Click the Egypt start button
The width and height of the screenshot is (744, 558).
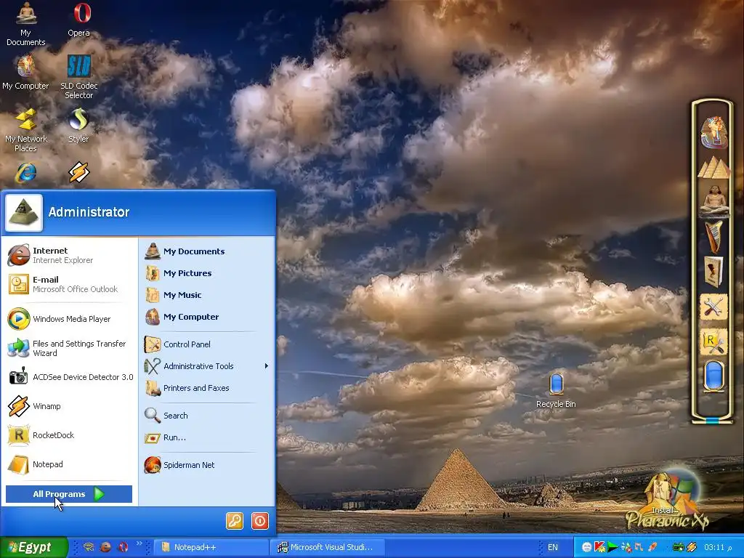point(33,547)
